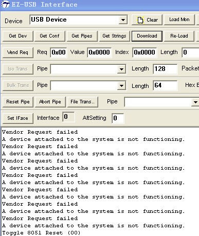Click the 'Toggle 8051 Reset (00)' log line
This screenshot has height=236, width=199.
41,233
